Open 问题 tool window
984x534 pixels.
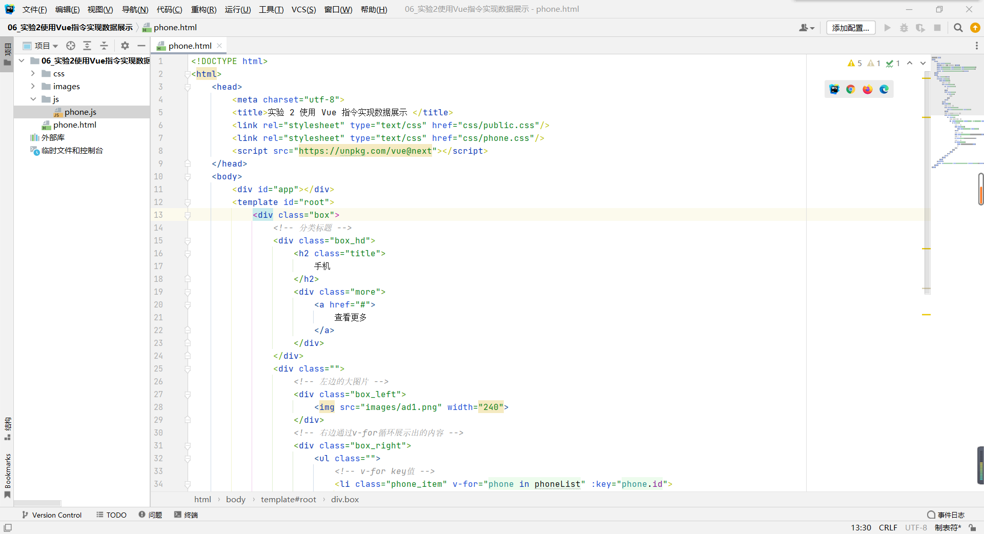150,515
